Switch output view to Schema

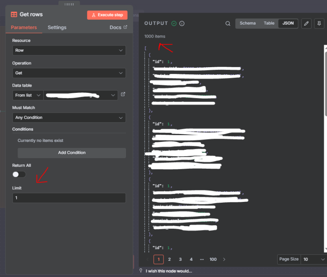[248, 23]
